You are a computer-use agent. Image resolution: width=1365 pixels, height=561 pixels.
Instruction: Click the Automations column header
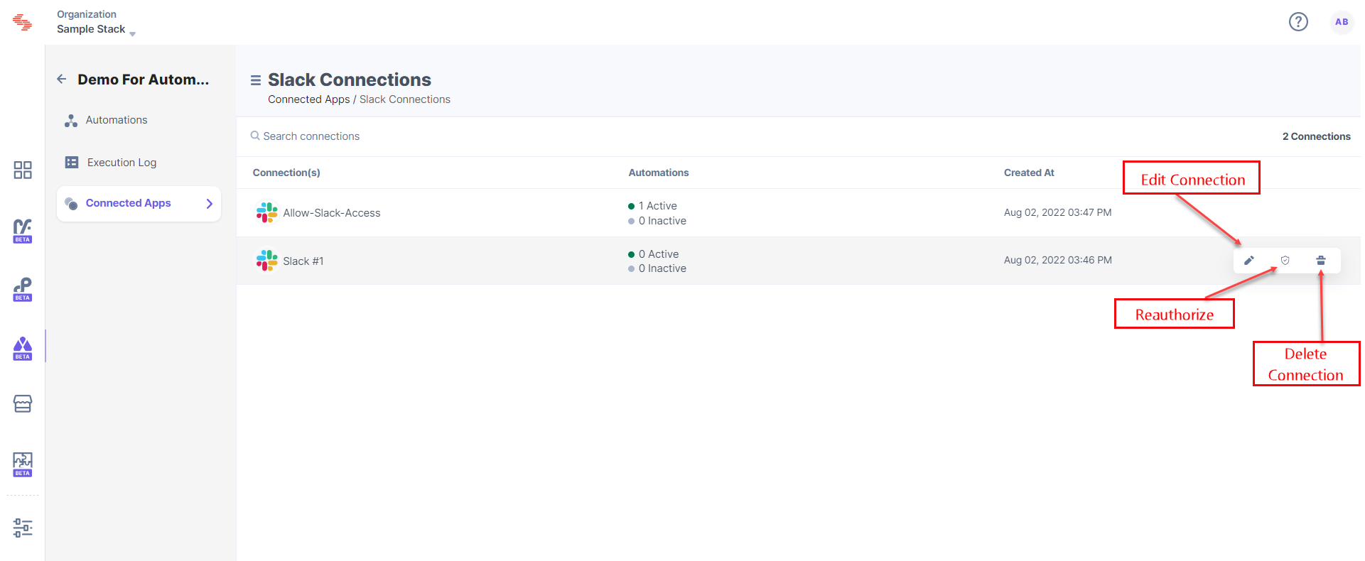point(659,173)
